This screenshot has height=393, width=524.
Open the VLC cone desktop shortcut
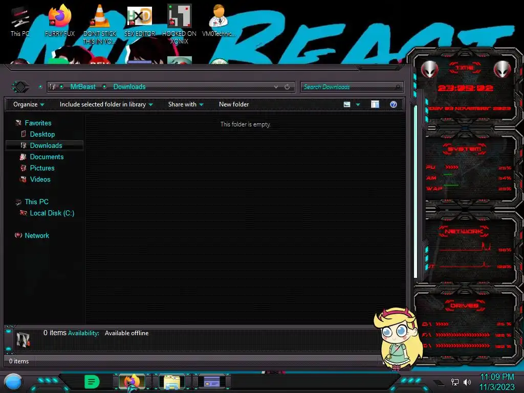[100, 24]
